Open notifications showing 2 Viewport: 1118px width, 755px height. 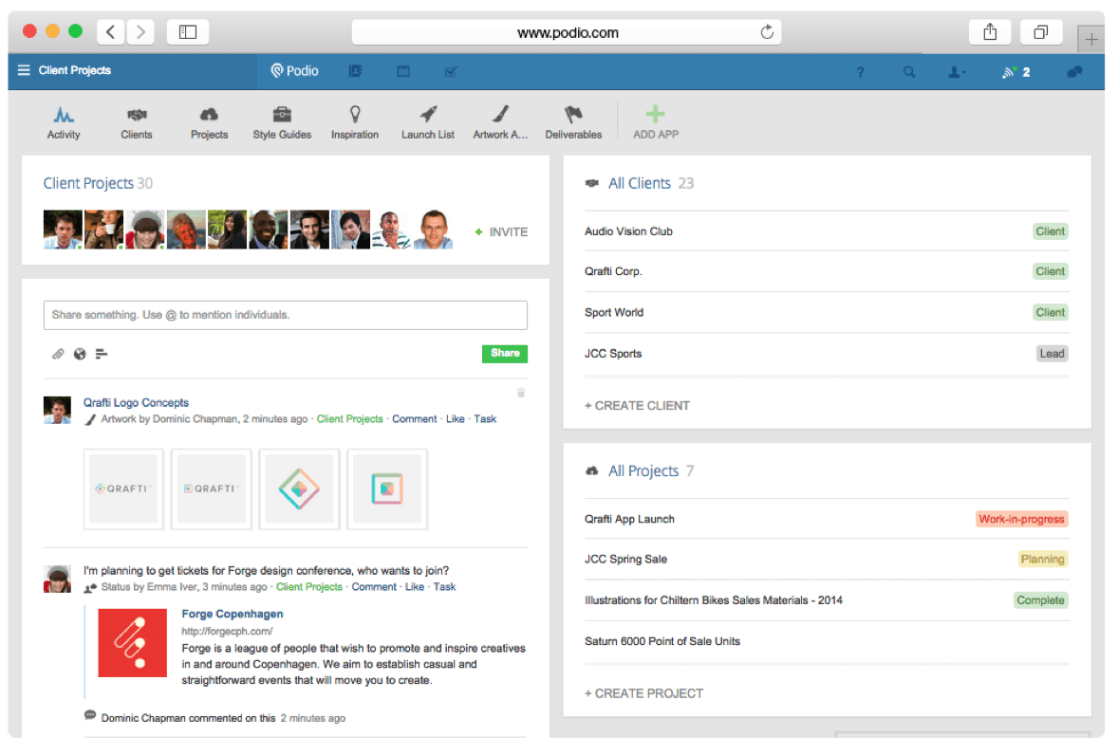pos(1016,72)
